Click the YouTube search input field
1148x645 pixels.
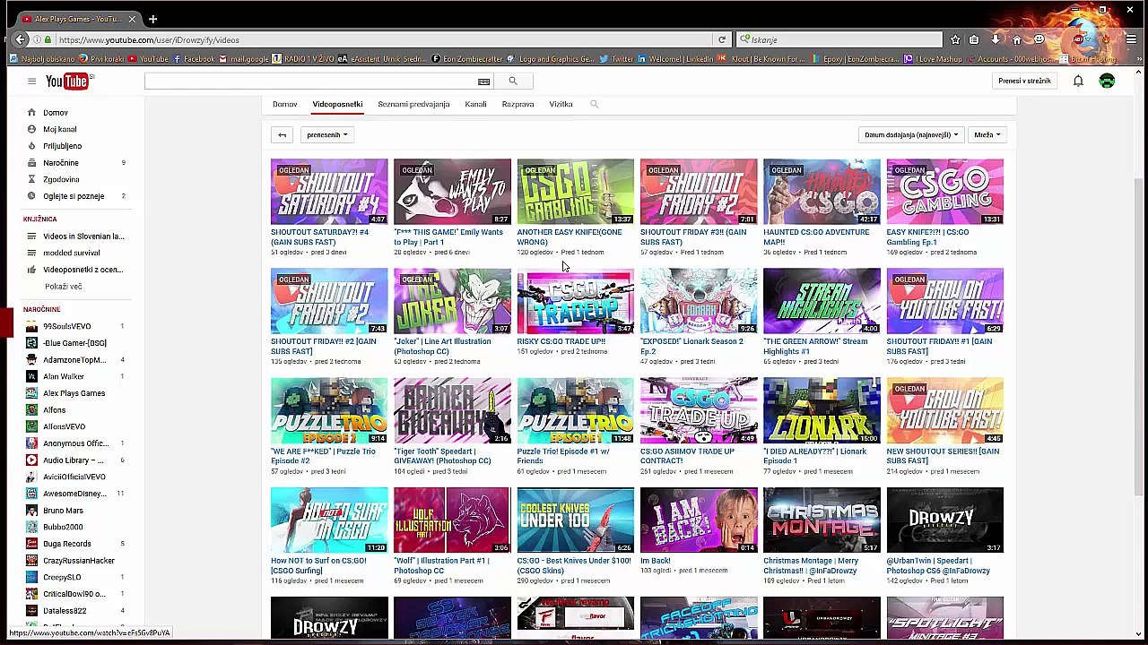pyautogui.click(x=310, y=82)
